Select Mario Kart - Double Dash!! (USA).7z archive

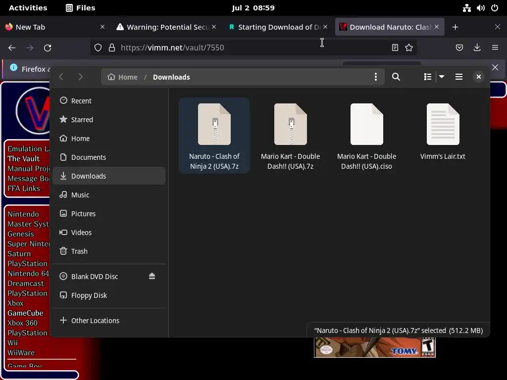(290, 136)
